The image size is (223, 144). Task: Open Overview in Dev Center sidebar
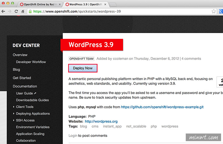(x=20, y=55)
